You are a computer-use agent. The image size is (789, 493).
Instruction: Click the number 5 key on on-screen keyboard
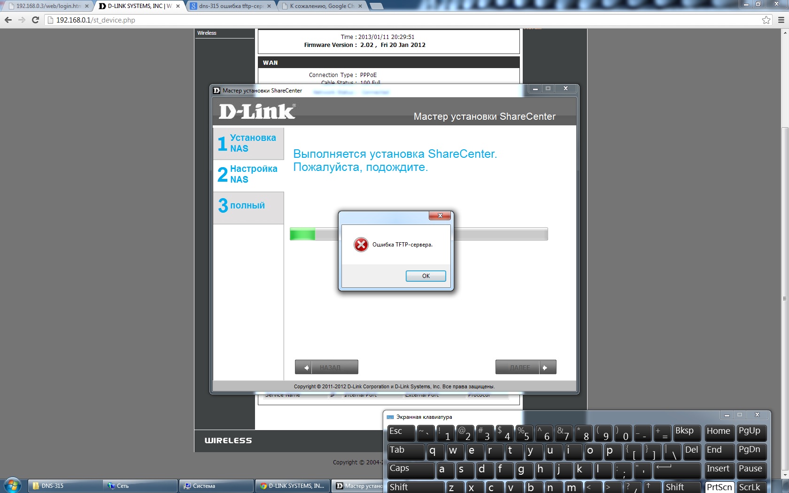pos(525,433)
